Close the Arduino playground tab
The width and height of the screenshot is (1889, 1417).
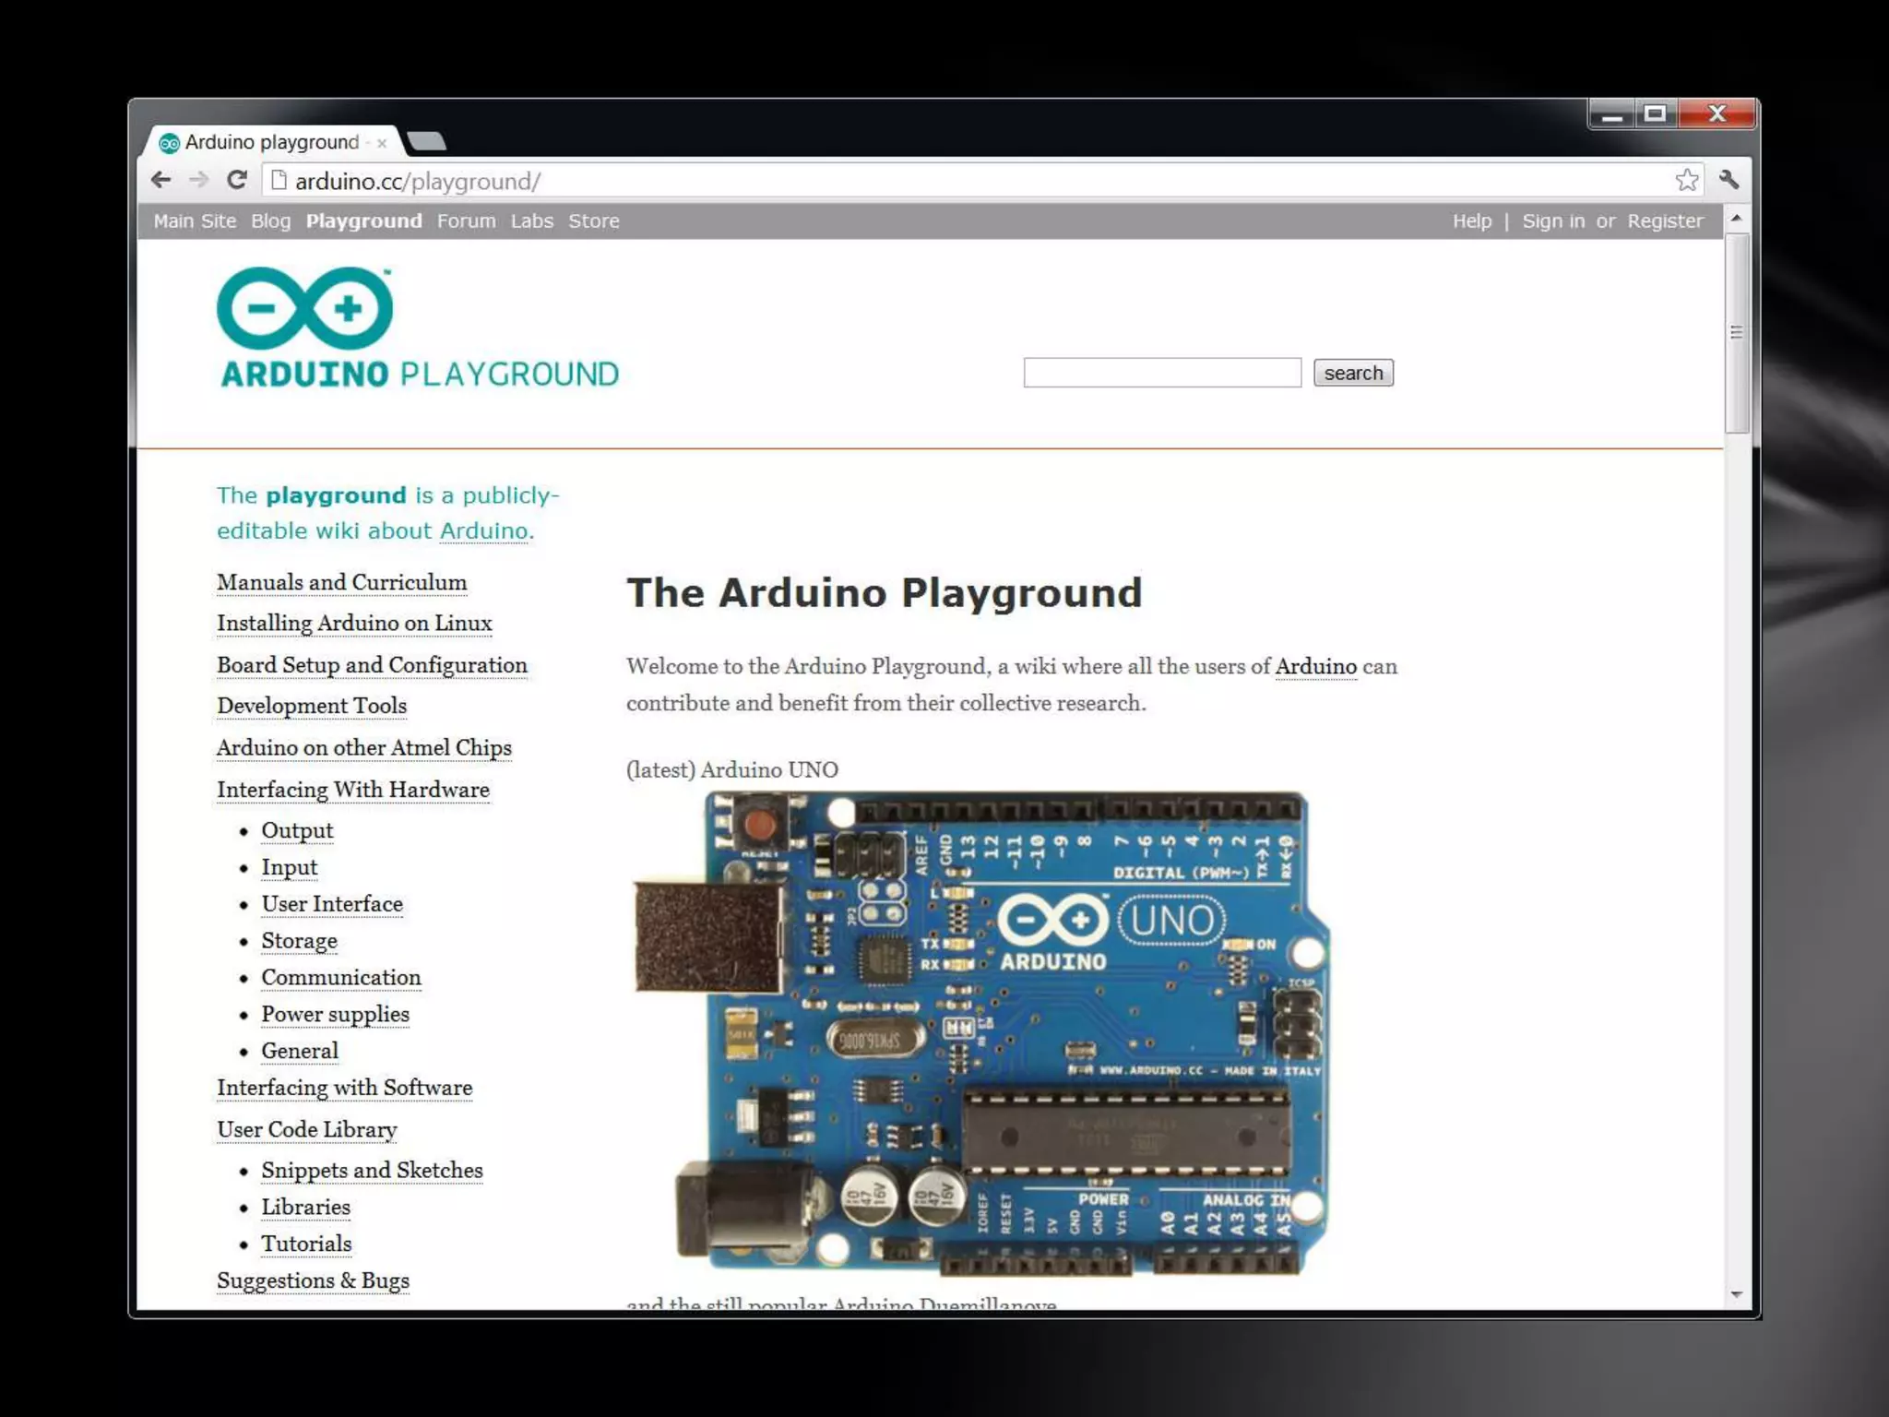click(382, 143)
